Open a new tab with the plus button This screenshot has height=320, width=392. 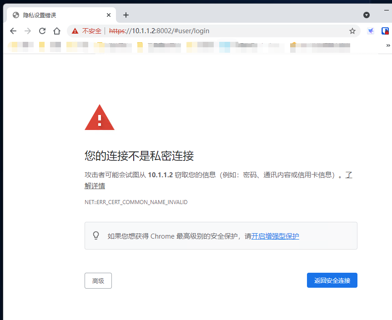(126, 15)
